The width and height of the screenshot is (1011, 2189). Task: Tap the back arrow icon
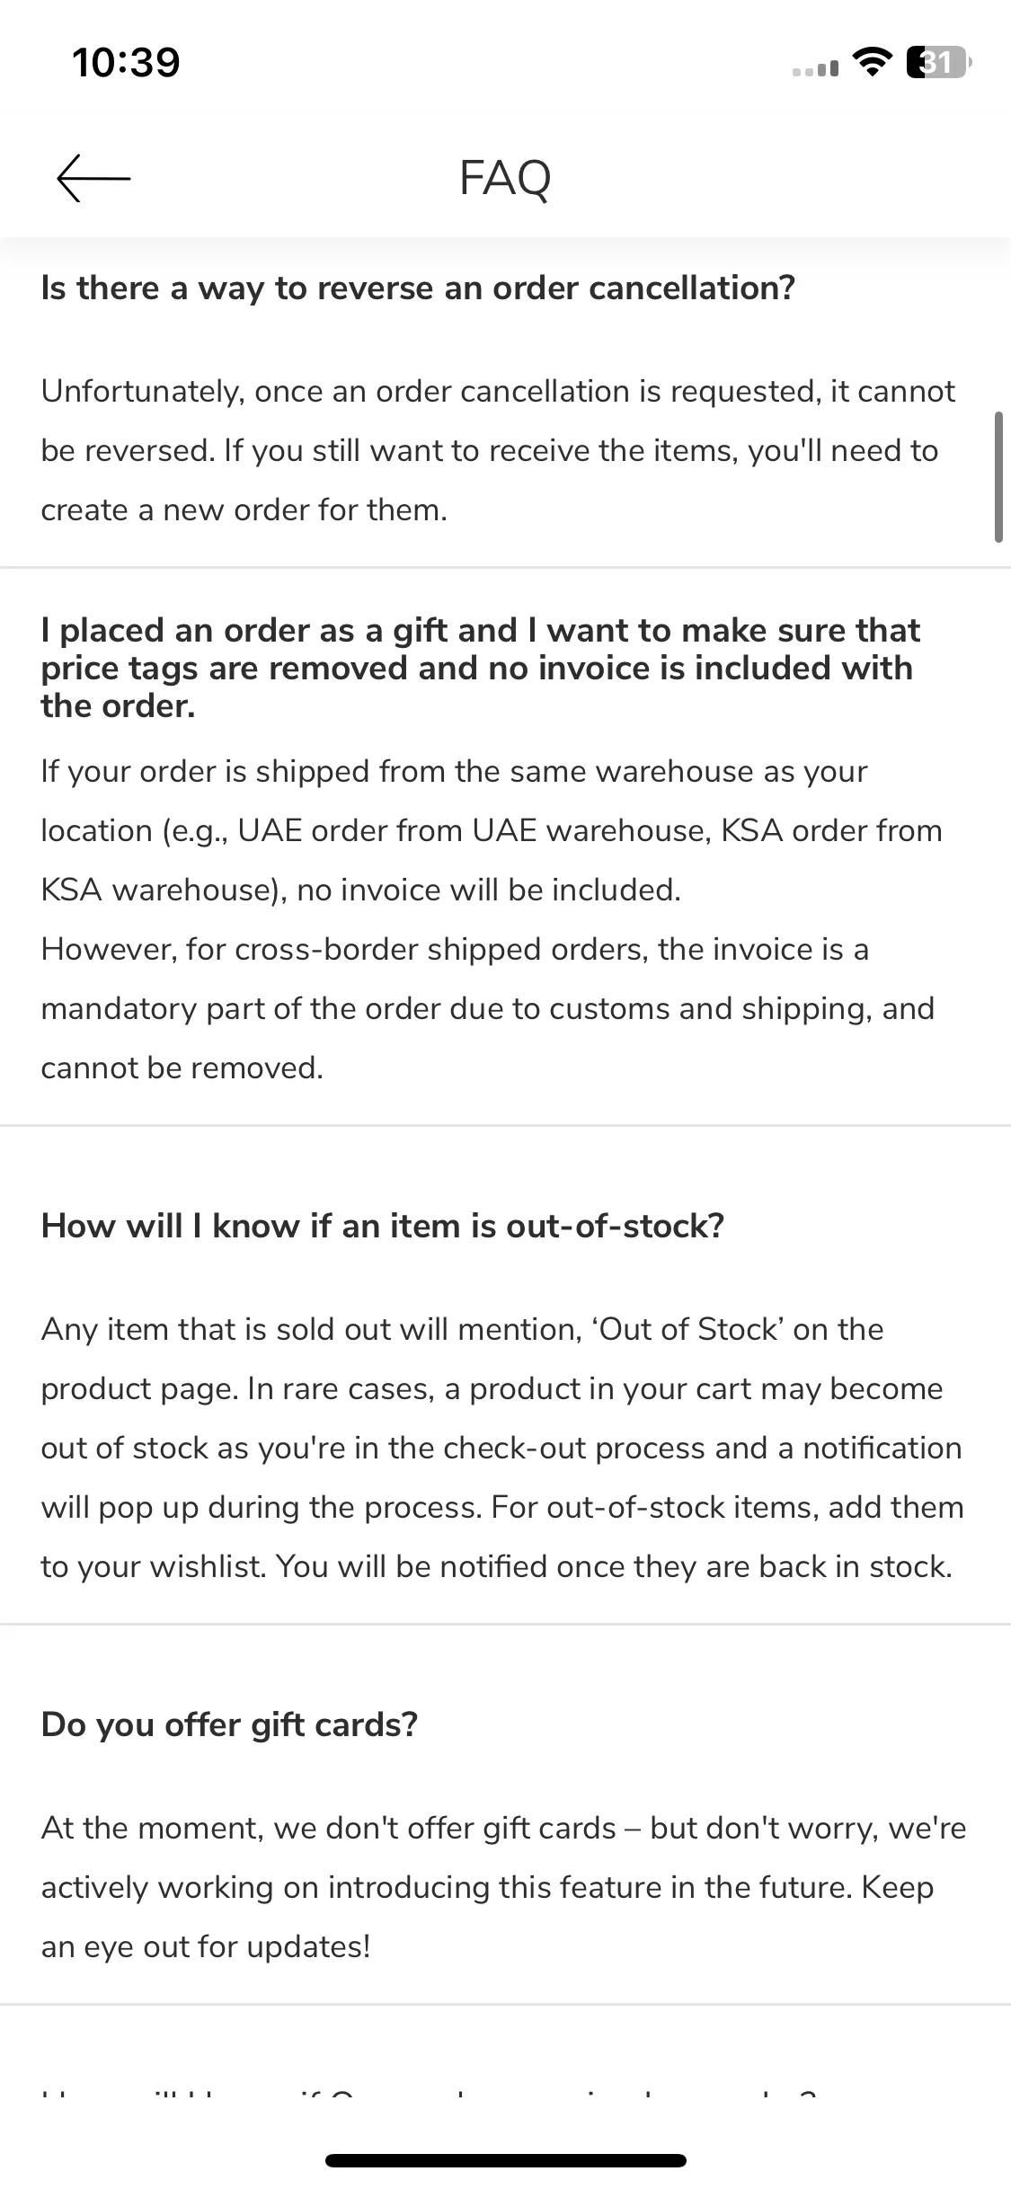click(x=93, y=178)
